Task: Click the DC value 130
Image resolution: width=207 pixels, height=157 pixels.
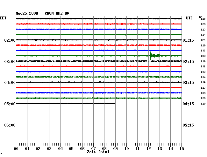Action: 203,51
